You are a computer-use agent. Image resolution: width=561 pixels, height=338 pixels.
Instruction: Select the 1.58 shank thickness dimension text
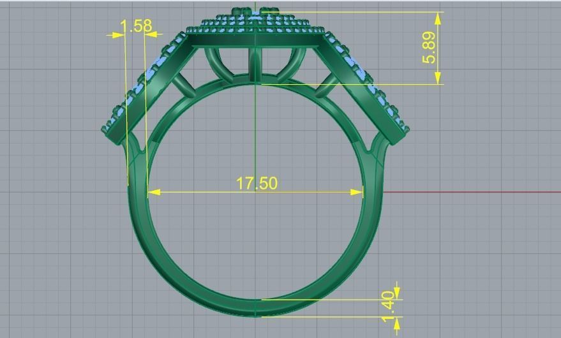tap(135, 26)
